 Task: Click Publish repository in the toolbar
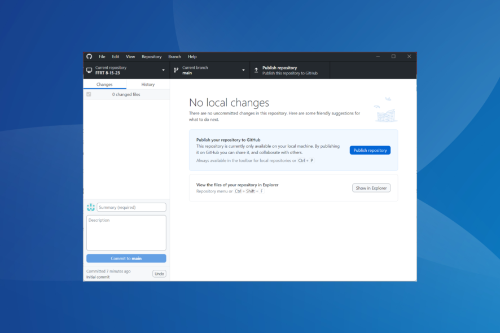[290, 70]
